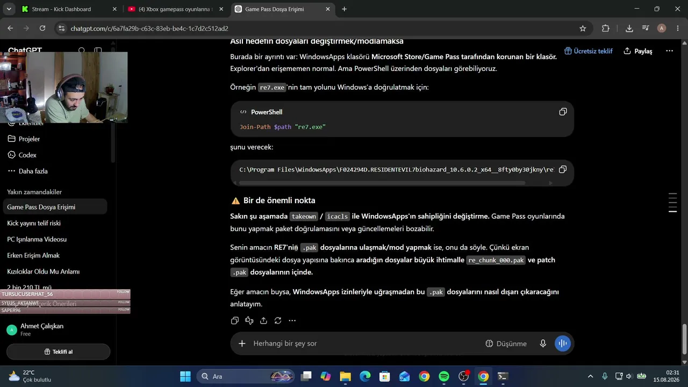
Task: Click the Ücretsiz teklif button
Action: point(589,51)
